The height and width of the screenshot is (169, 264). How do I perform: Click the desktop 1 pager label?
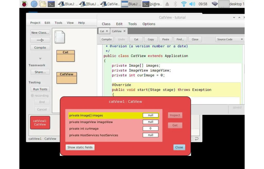(237, 4)
